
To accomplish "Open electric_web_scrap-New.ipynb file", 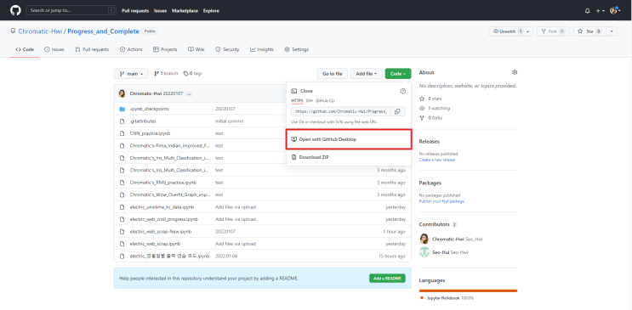I will 161,232.
